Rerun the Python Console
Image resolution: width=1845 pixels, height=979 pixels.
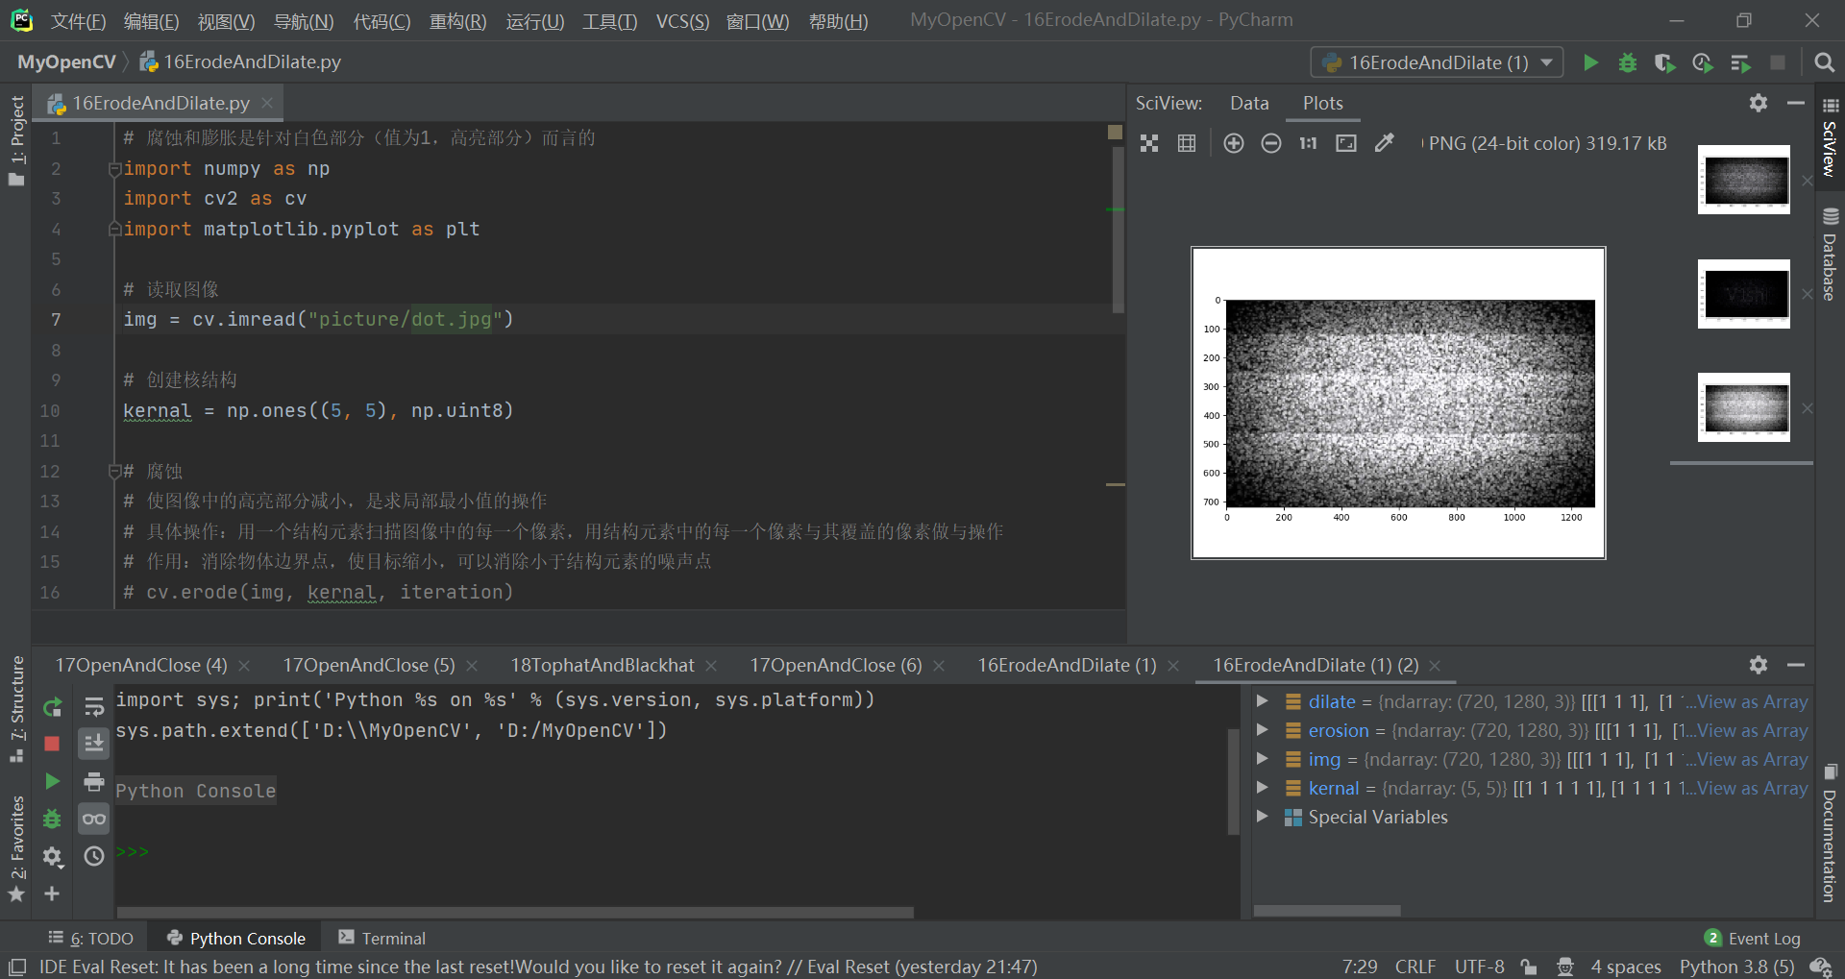click(53, 707)
